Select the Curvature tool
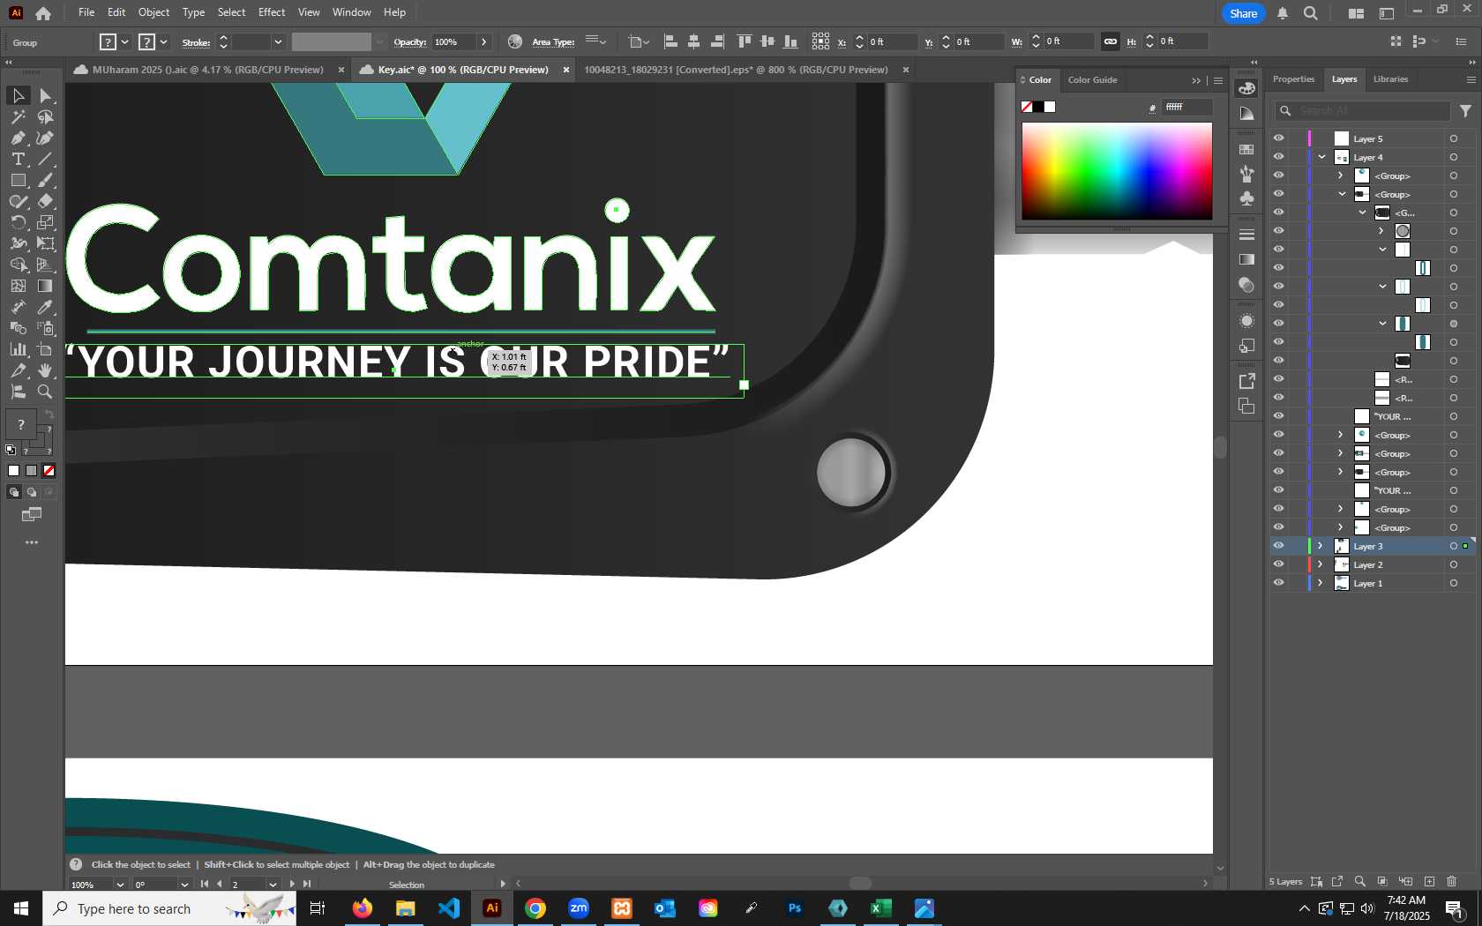The image size is (1482, 926). tap(46, 138)
